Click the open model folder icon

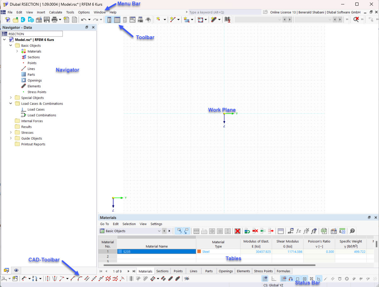pyautogui.click(x=15, y=20)
